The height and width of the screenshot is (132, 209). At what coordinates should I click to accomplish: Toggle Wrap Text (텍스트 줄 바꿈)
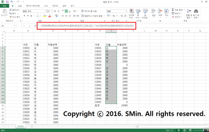tap(89, 11)
